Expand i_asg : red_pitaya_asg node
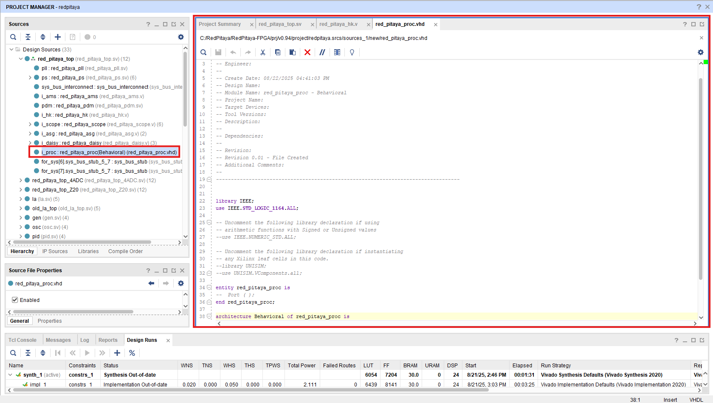Screen dimensions: 713x403 (30, 133)
